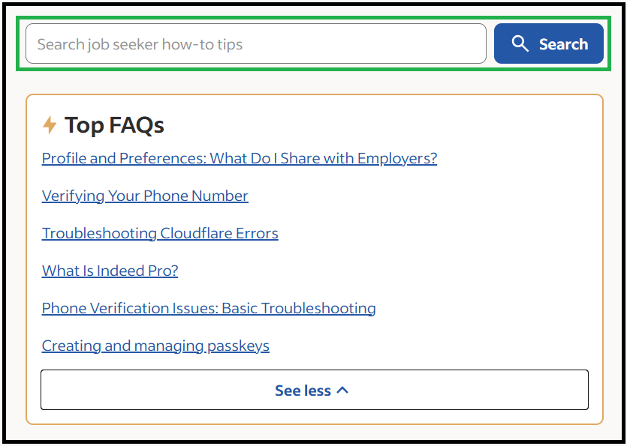The height and width of the screenshot is (446, 627).
Task: Focus the job seeker how-to tips search field
Action: click(255, 44)
